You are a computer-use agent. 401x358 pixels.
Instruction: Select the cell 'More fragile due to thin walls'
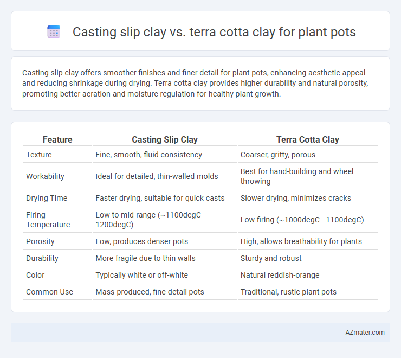pos(146,258)
